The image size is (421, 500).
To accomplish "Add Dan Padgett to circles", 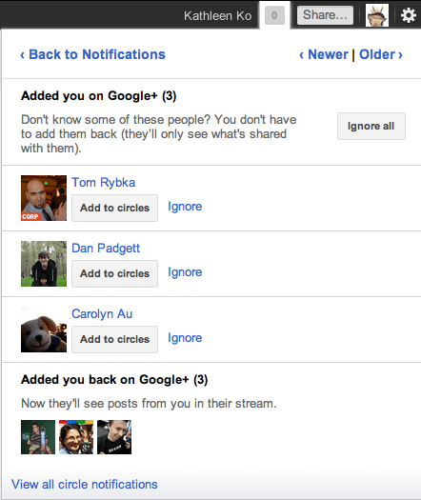I will pos(114,273).
